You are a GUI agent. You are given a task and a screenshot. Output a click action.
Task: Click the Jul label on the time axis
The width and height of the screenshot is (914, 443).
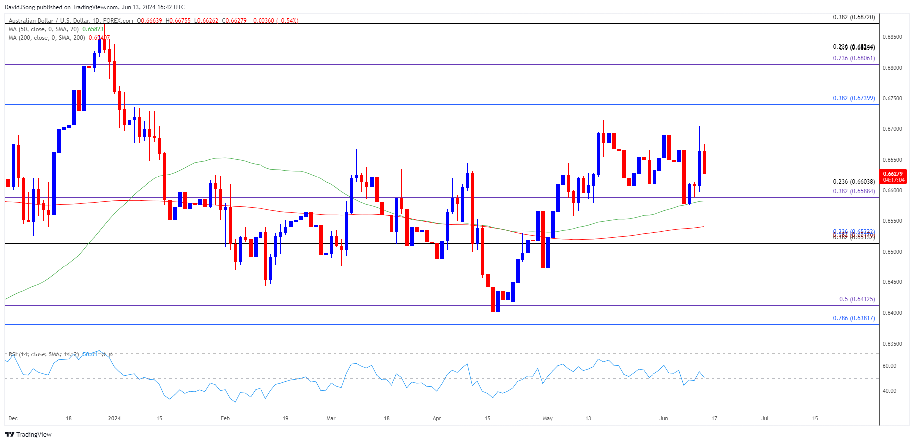click(x=765, y=419)
